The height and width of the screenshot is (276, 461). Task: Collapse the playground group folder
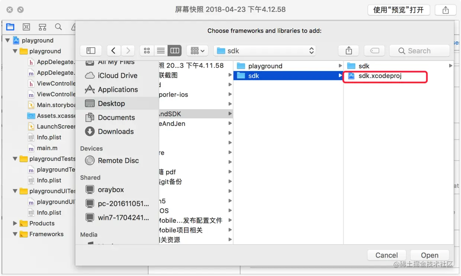tap(15, 51)
